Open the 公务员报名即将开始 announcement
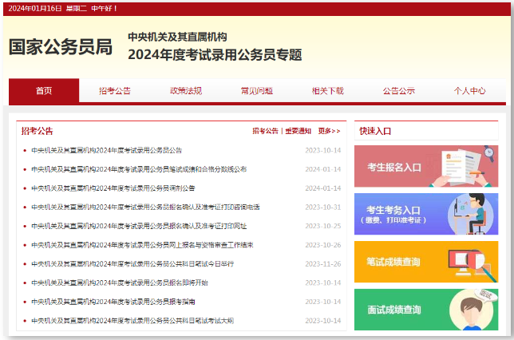This screenshot has width=514, height=340. (x=120, y=283)
